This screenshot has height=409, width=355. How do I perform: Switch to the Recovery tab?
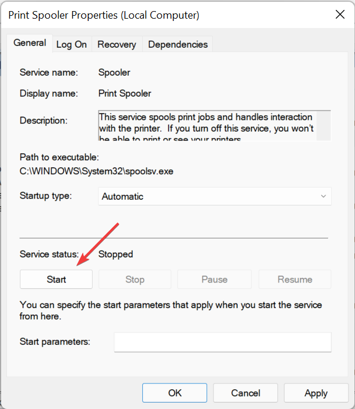tap(117, 44)
